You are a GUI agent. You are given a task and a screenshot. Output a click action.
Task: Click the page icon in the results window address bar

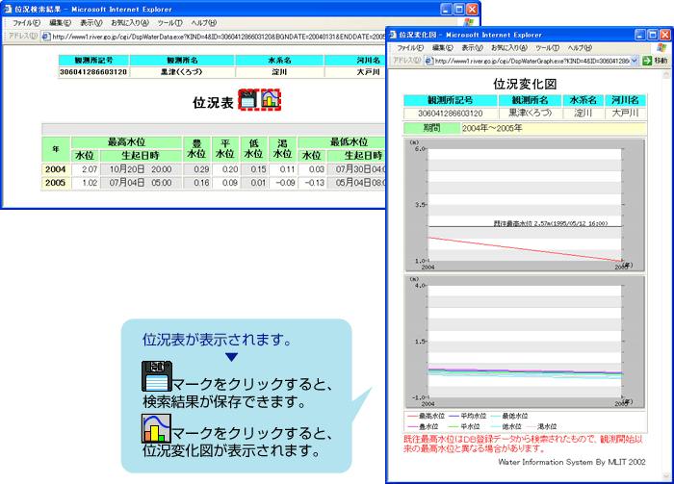point(44,36)
